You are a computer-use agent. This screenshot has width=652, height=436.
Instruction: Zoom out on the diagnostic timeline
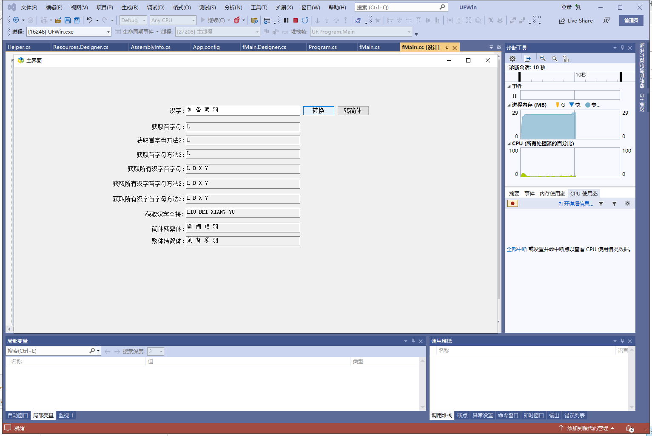(x=555, y=59)
